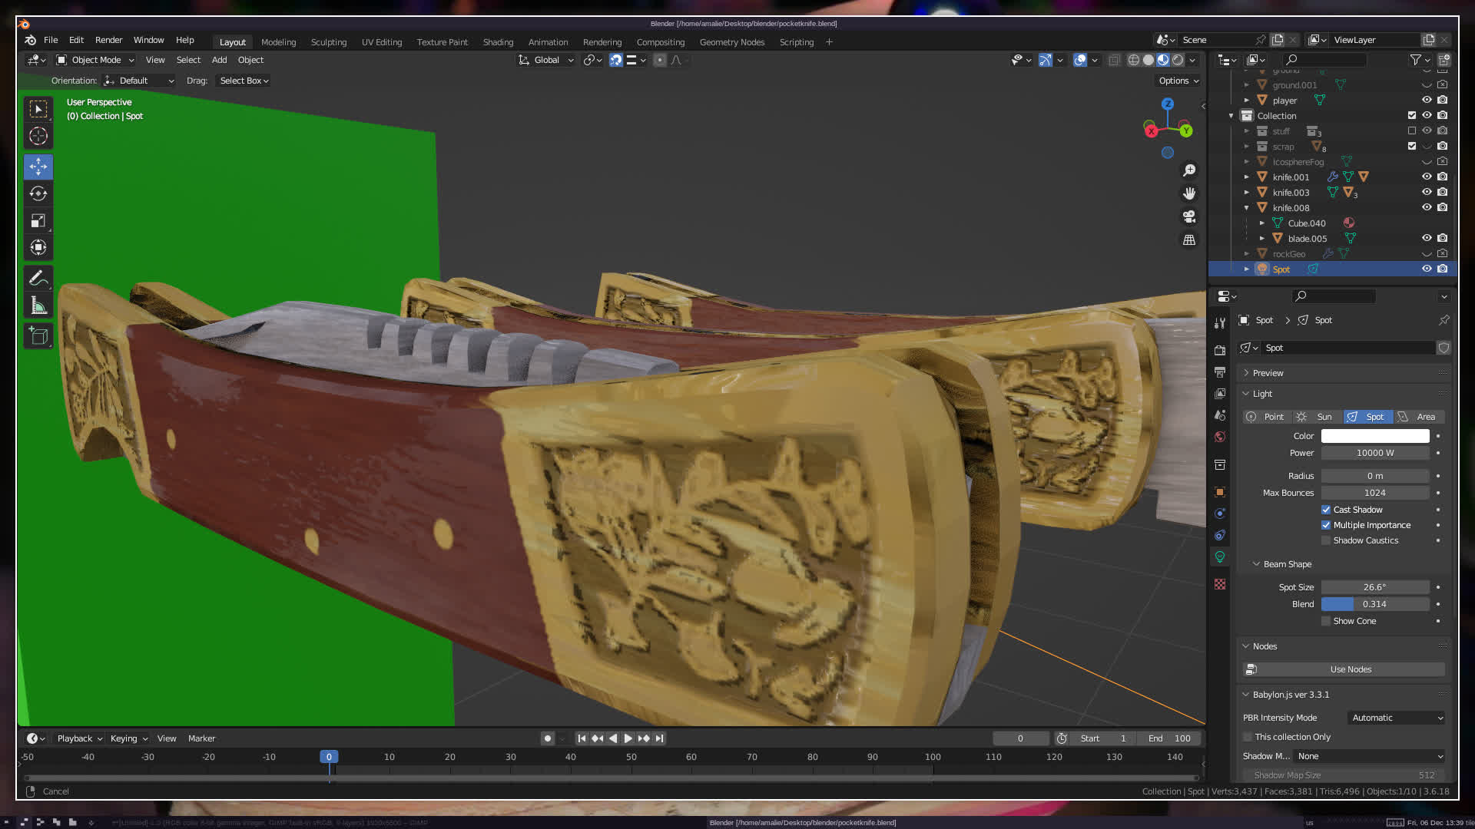This screenshot has width=1475, height=829.
Task: Switch to the Sculpting workspace tab
Action: pyautogui.click(x=328, y=42)
